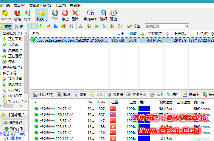Viewport: 214px width, 141px height.
Task: Filter running tasks with the green-red arrows icon
Action: [x=63, y=26]
